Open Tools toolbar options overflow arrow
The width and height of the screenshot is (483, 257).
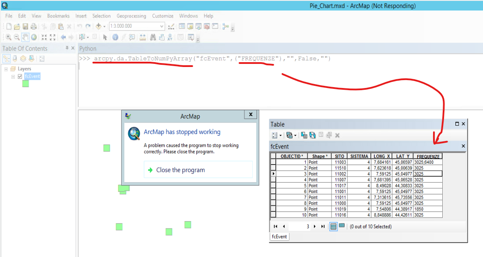tap(198, 40)
